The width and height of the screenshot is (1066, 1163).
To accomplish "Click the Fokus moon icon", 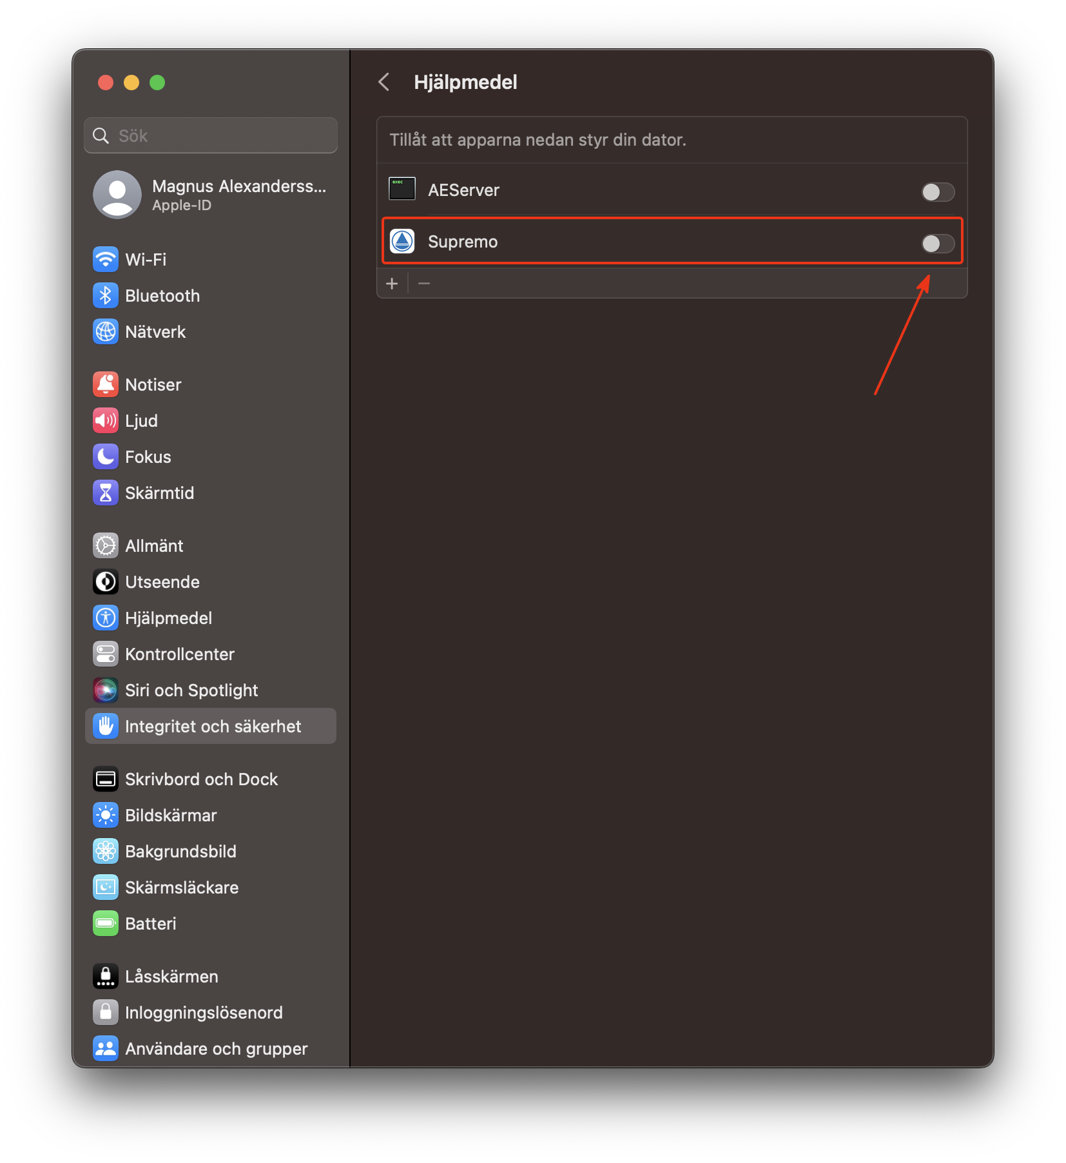I will click(x=106, y=457).
